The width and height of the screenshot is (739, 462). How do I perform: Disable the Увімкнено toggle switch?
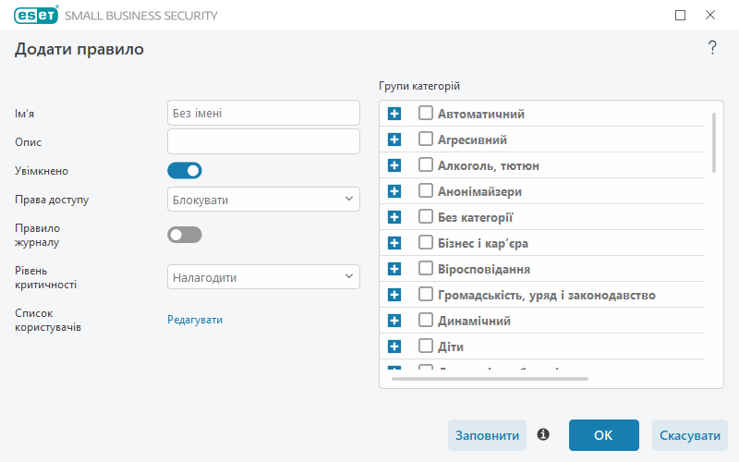click(184, 171)
